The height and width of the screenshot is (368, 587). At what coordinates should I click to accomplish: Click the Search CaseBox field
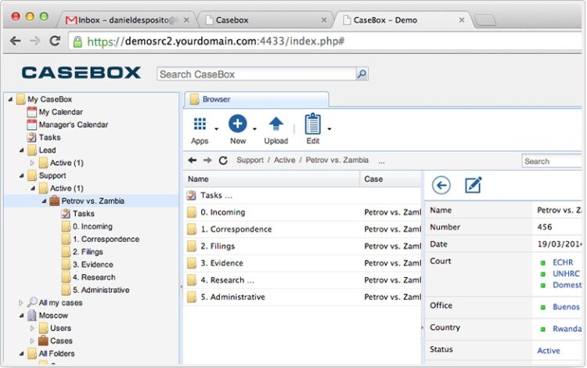(x=257, y=74)
